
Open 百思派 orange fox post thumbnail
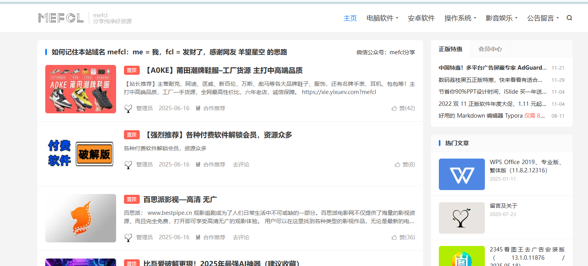(x=81, y=218)
